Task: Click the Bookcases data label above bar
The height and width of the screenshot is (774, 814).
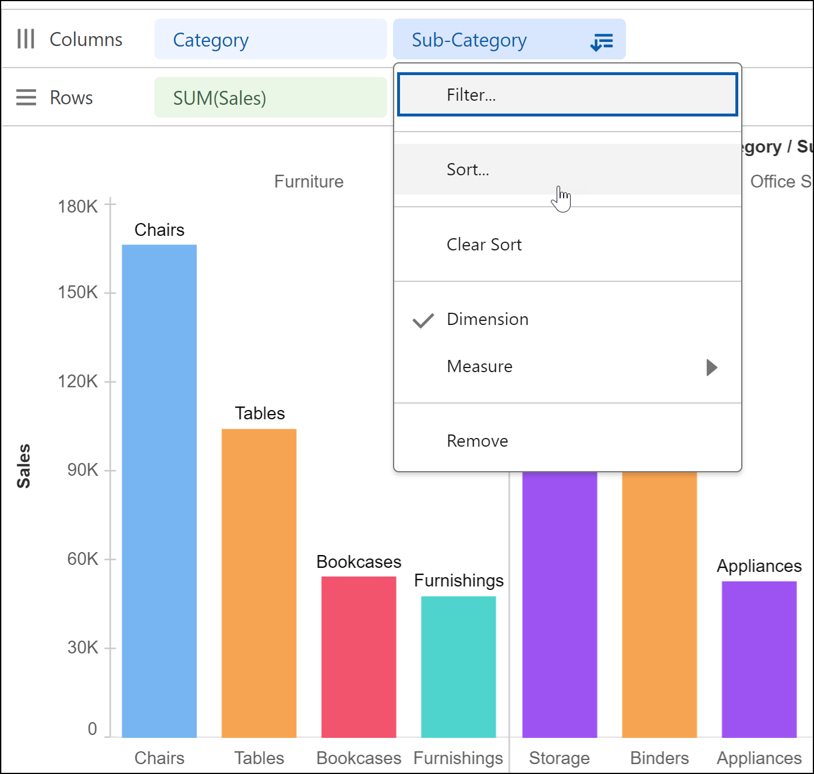Action: [x=359, y=562]
